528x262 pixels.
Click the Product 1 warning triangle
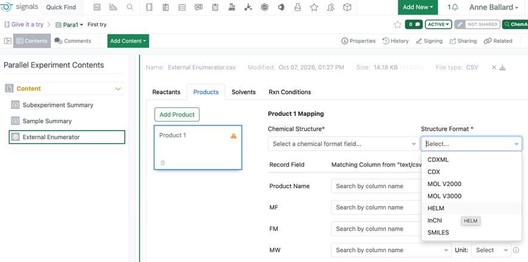click(234, 136)
